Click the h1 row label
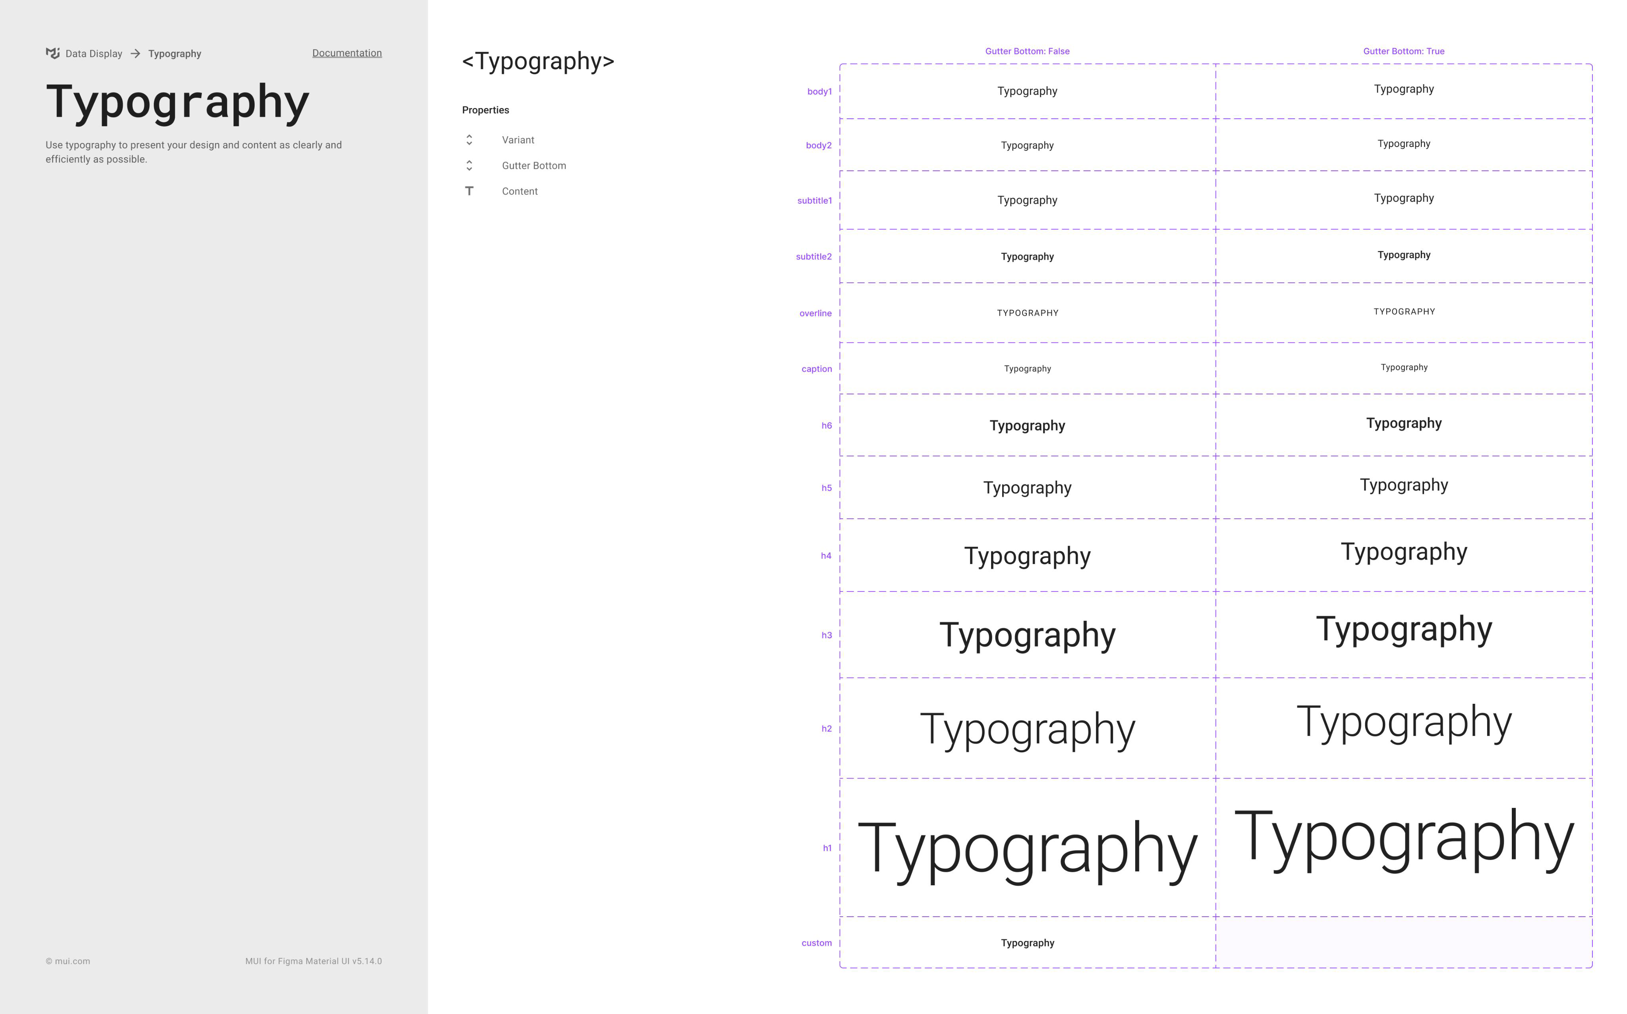The width and height of the screenshot is (1627, 1014). click(x=827, y=848)
